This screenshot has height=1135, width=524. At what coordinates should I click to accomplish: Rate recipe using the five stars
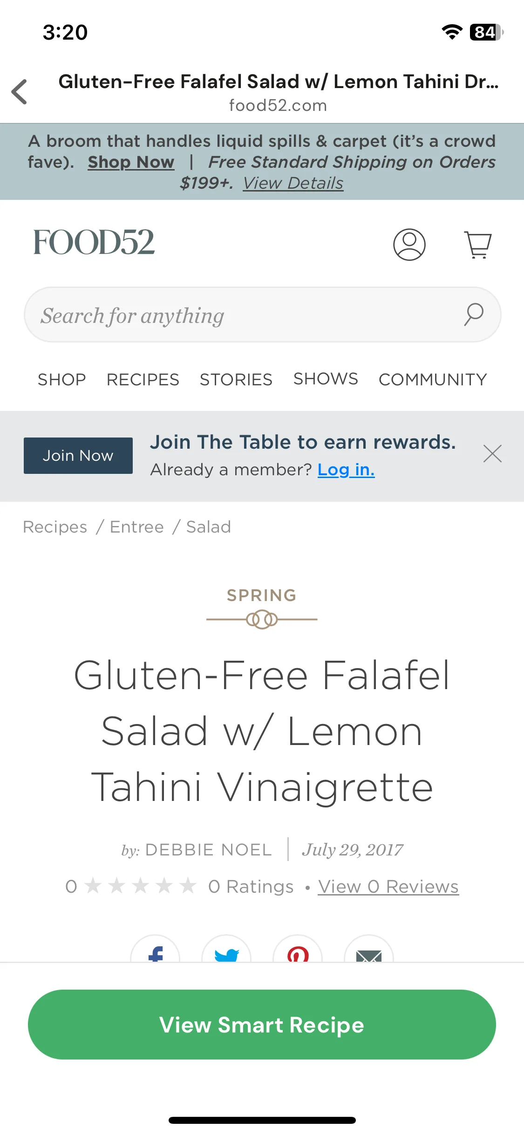pos(141,886)
